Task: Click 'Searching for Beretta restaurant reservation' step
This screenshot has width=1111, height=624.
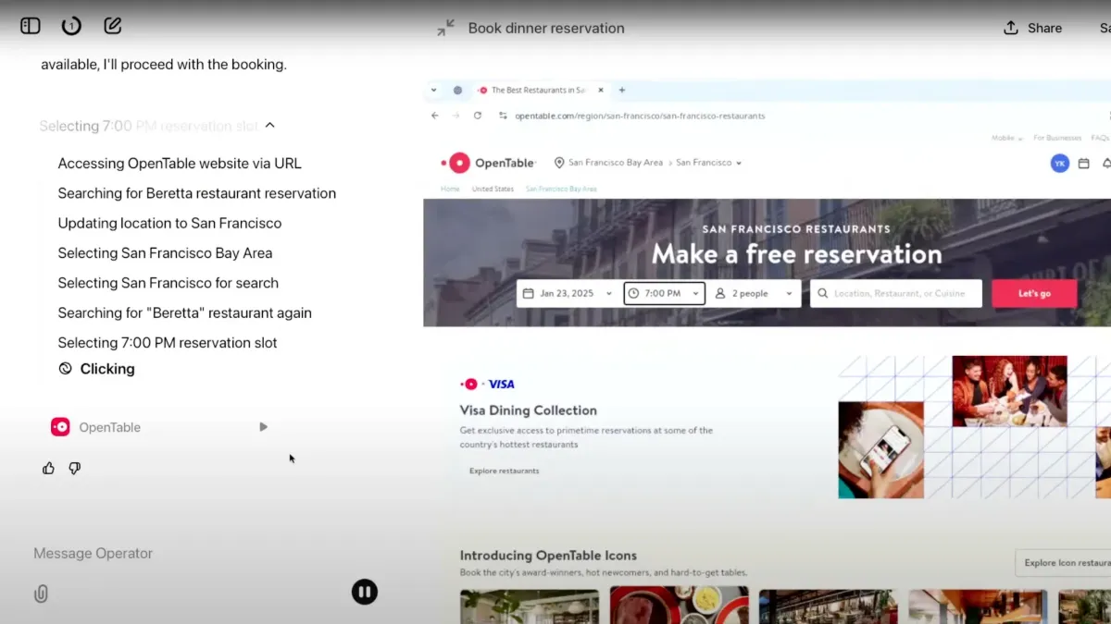Action: pyautogui.click(x=197, y=193)
